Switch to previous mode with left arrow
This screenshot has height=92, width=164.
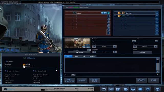tap(94, 47)
